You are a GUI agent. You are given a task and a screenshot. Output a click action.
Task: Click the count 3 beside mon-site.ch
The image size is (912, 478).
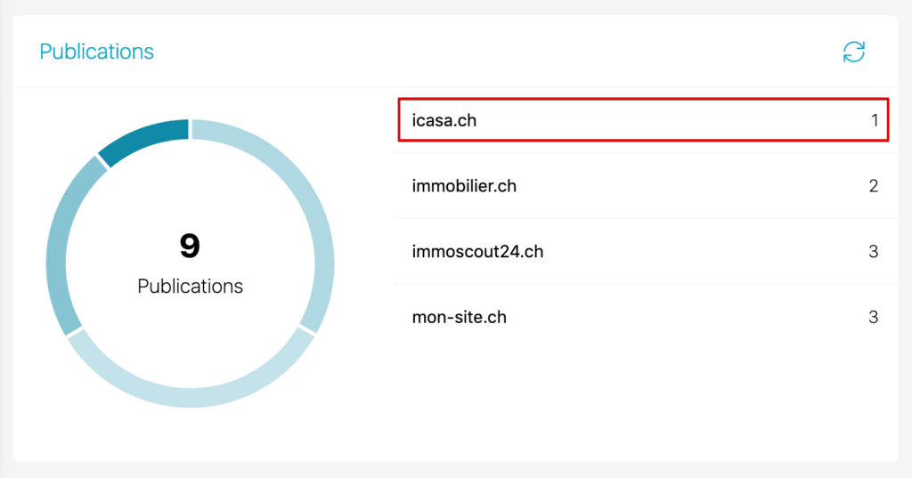click(874, 317)
